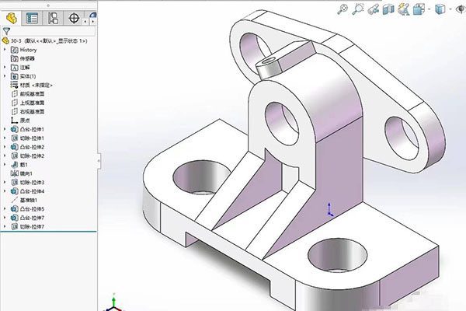Select the 30-3 part root node
Viewport: 466px width, 311px height.
pos(44,40)
